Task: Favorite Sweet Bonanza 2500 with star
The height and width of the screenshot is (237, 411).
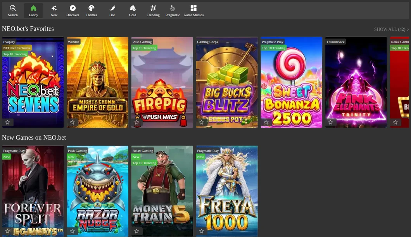Action: point(266,122)
